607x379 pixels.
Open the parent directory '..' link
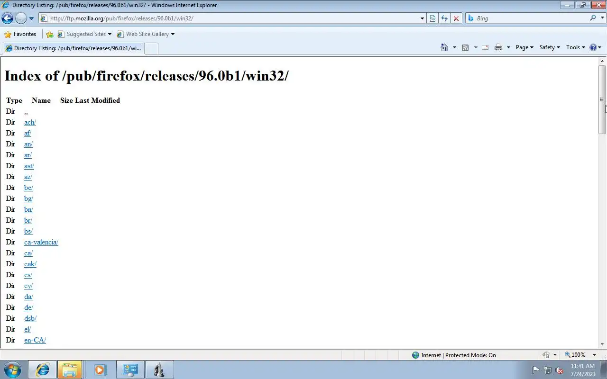(x=26, y=112)
